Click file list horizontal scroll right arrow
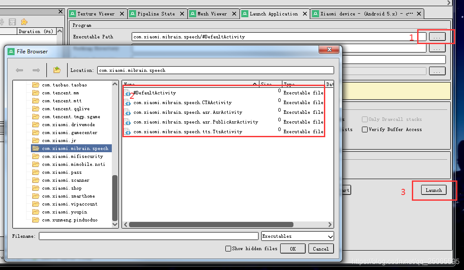This screenshot has height=270, width=464. point(330,225)
